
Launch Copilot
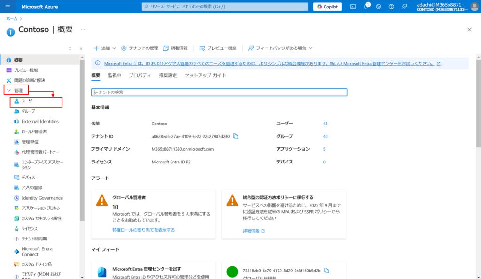327,7
